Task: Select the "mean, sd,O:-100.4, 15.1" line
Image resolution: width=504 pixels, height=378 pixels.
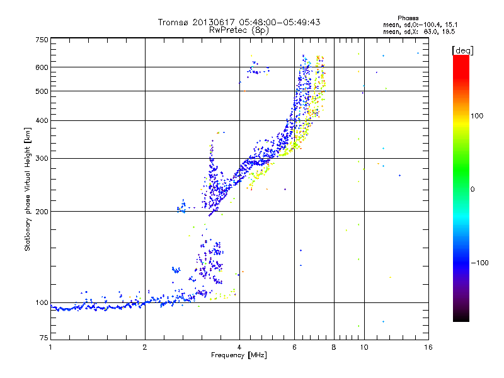Action: click(x=420, y=25)
